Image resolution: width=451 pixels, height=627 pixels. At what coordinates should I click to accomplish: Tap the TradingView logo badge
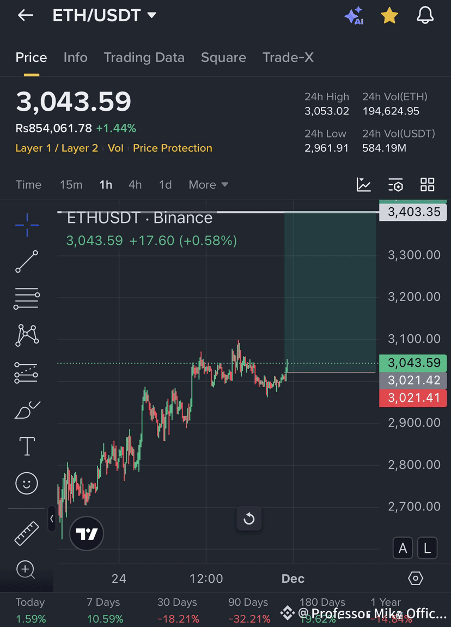[x=86, y=533]
